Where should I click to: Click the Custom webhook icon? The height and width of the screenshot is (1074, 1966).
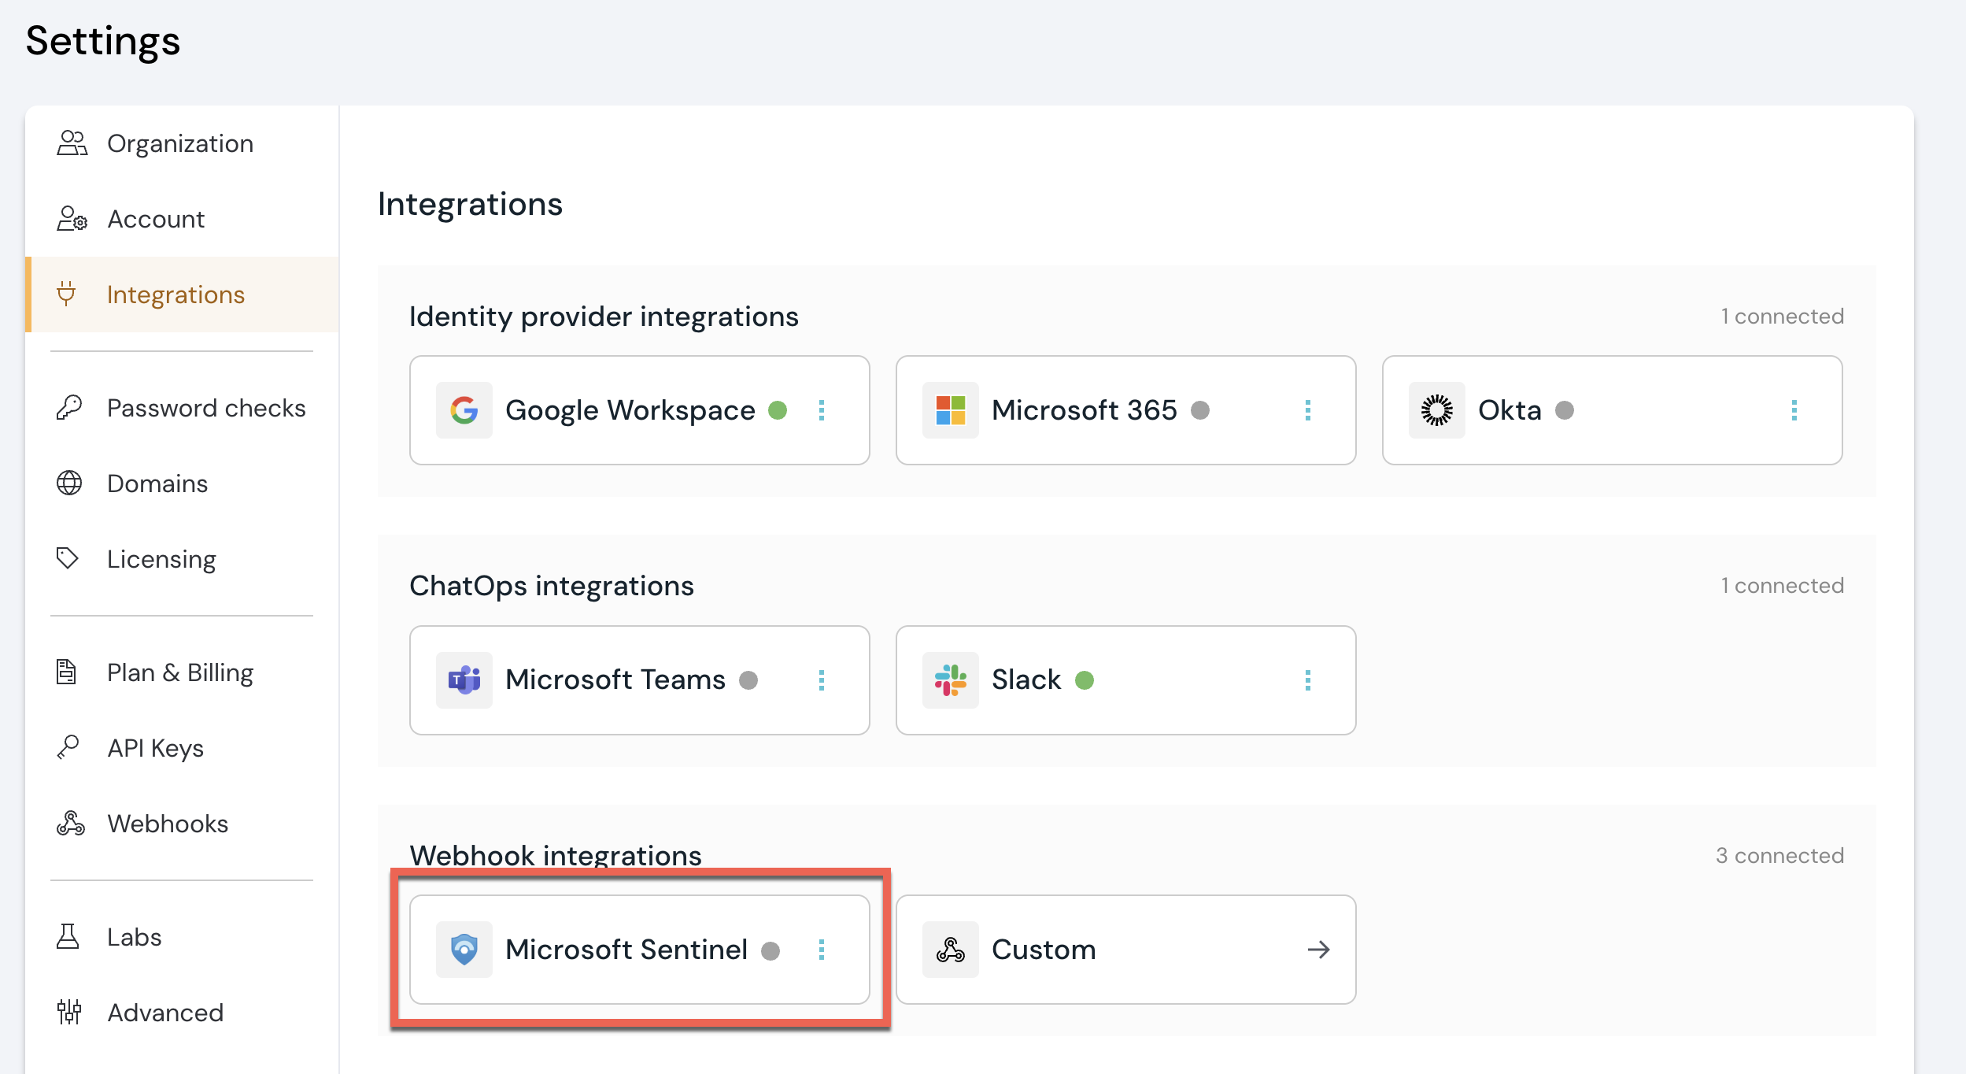(950, 950)
